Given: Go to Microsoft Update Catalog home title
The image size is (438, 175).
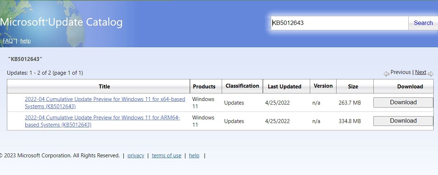Looking at the screenshot, I should point(61,22).
